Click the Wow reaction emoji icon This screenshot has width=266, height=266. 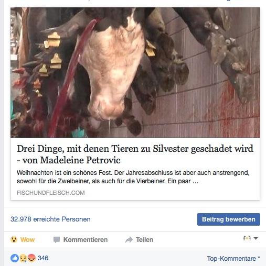click(14, 239)
